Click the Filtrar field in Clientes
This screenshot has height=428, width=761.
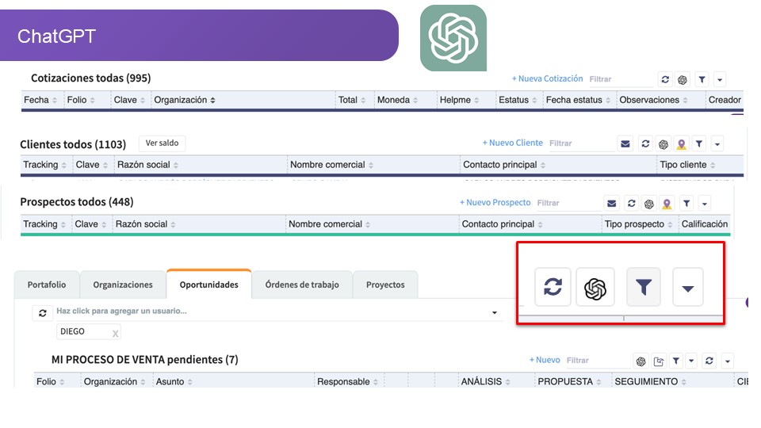click(581, 143)
